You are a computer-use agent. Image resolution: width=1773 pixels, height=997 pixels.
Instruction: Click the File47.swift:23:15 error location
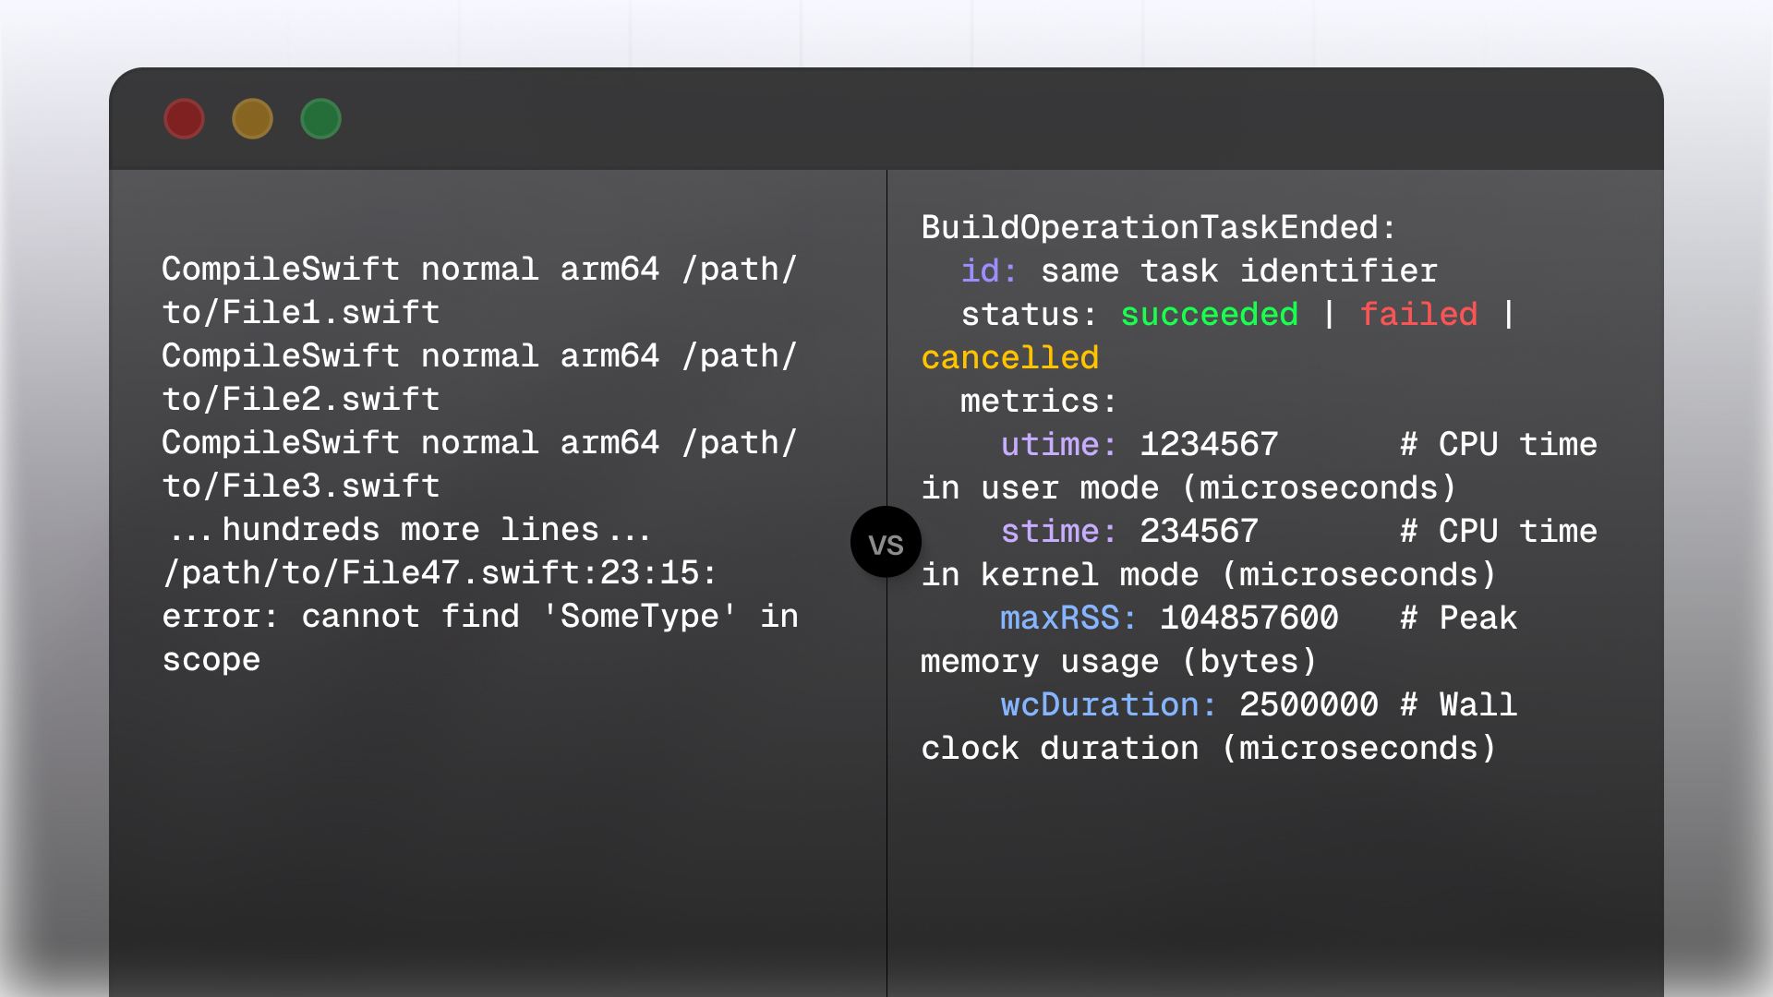(x=439, y=573)
